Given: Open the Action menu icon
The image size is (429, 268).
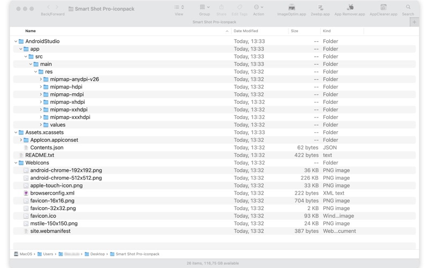Looking at the screenshot, I should [x=258, y=7].
